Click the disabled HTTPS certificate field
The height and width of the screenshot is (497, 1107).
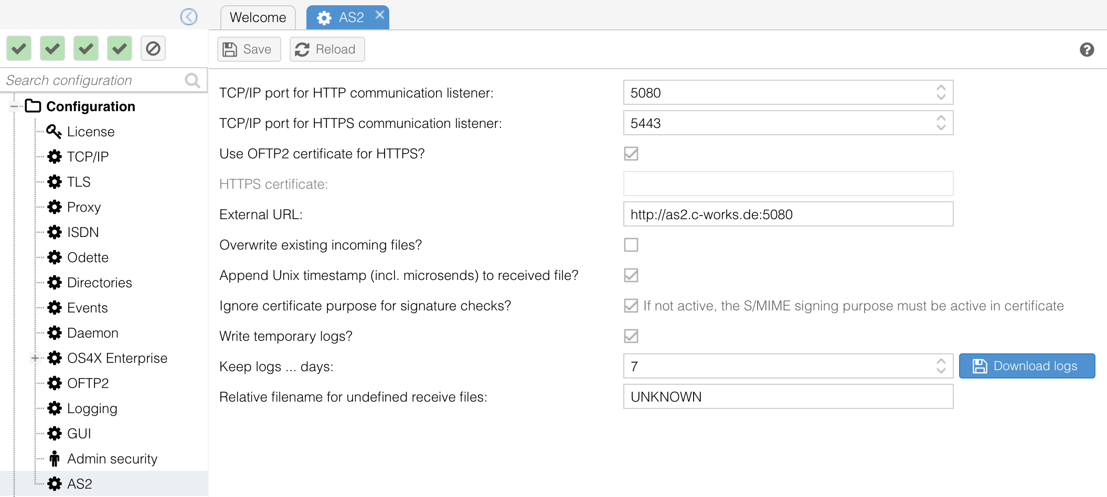point(789,184)
